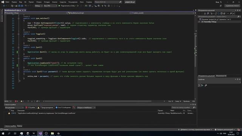242x136 pixels.
Task: Collapse the Toggler method outline
Action: click(x=19, y=34)
